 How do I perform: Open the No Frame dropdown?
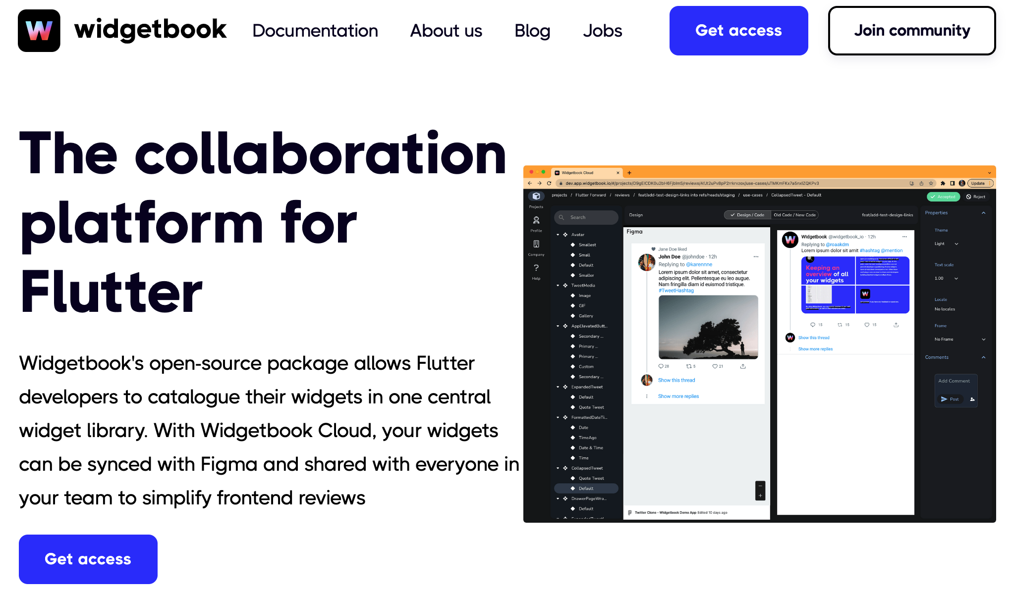pos(960,339)
